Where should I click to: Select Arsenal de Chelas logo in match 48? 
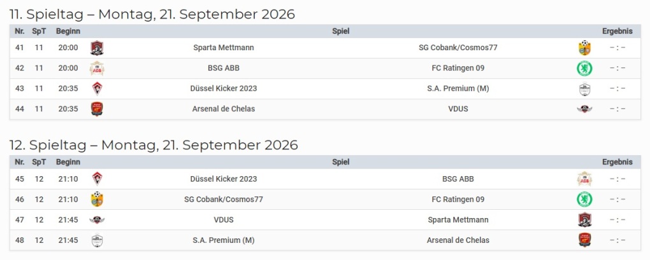point(584,240)
